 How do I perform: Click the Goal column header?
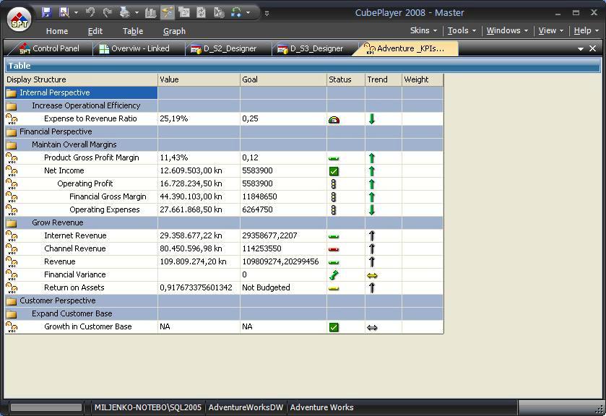click(x=283, y=79)
